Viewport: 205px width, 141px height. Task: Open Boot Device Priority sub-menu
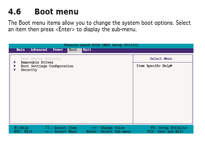(41, 59)
